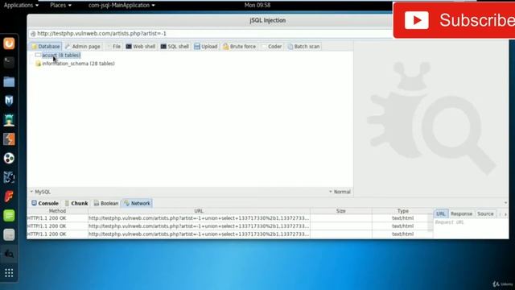Open the Source detail tab
This screenshot has width=515, height=290.
pos(485,213)
